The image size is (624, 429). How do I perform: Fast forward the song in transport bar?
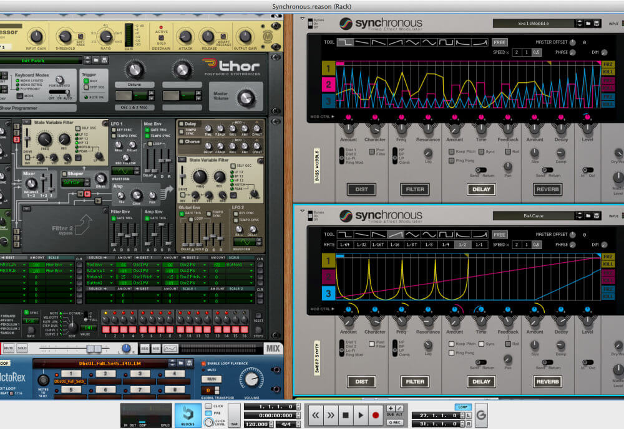330,415
